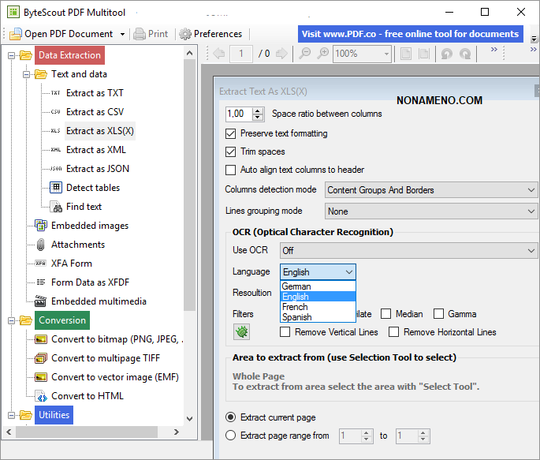Screen dimensions: 540x460
Task: Choose German from the language list
Action: [x=296, y=286]
